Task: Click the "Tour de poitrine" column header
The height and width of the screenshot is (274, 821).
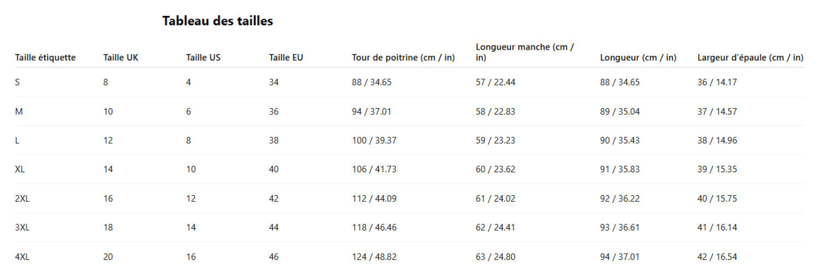Action: click(403, 57)
